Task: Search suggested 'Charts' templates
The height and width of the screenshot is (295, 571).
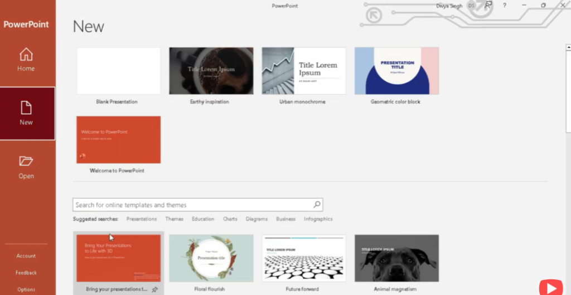Action: (230, 219)
